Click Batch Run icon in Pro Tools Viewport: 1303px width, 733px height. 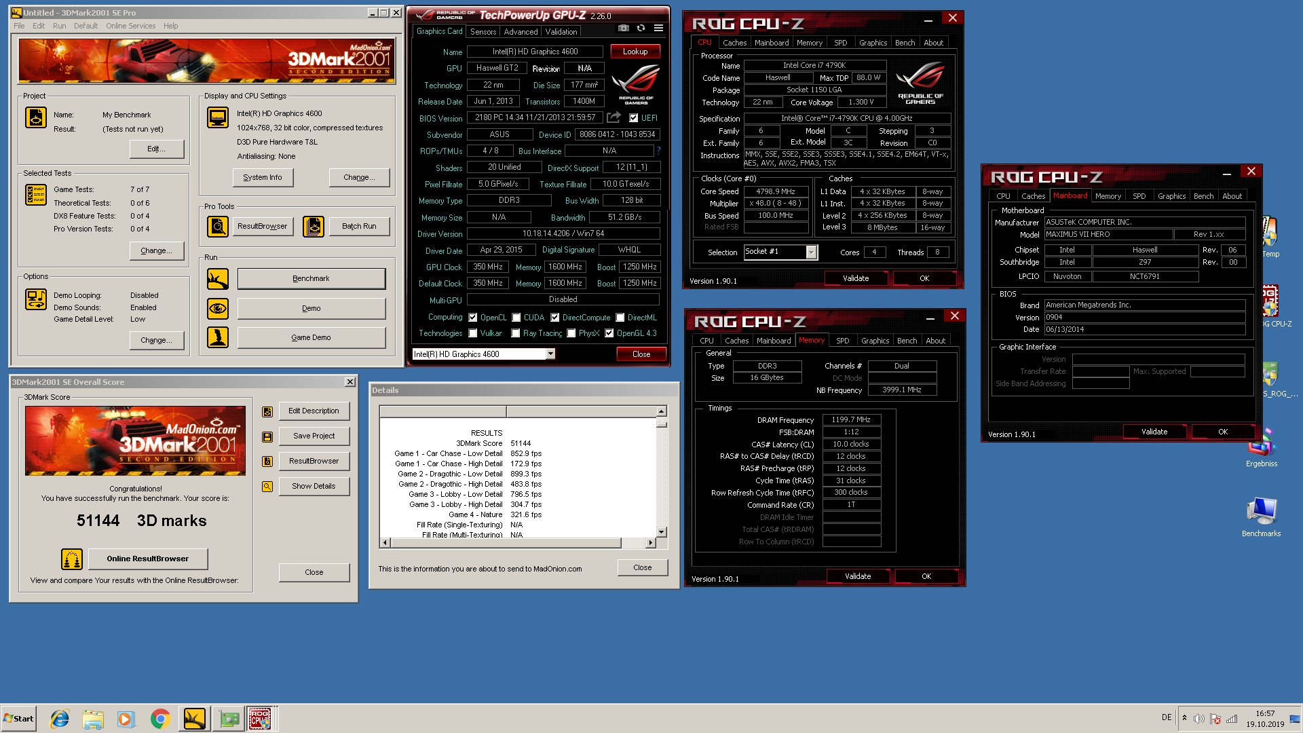314,226
